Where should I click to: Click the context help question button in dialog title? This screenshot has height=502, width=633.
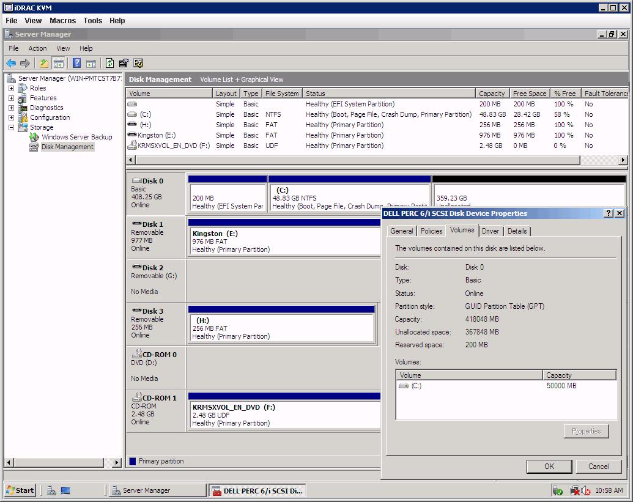(609, 213)
